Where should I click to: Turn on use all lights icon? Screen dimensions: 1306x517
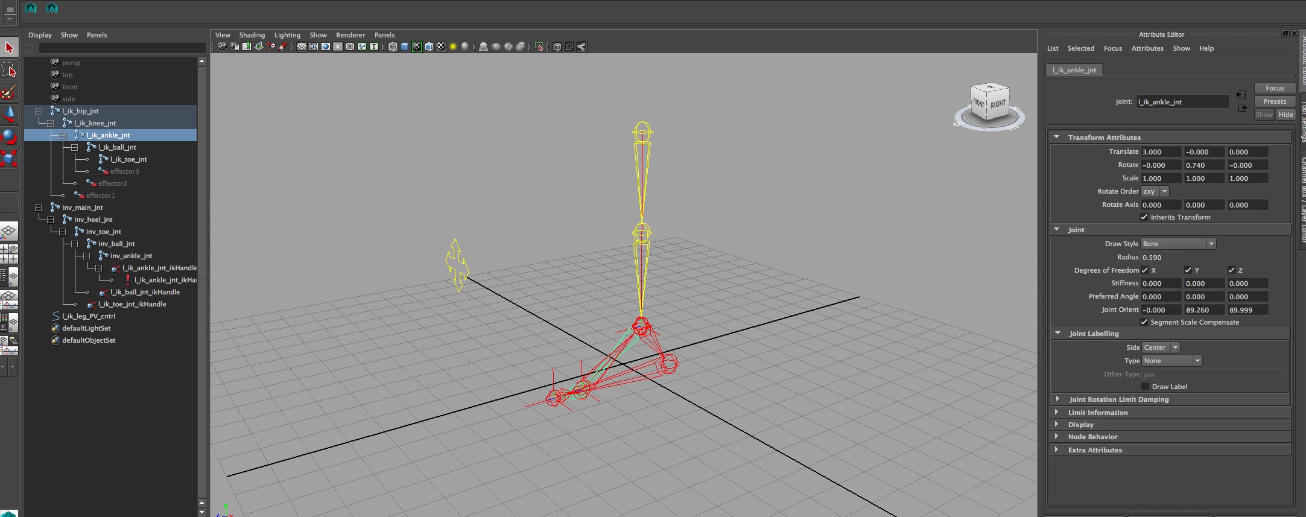(453, 47)
